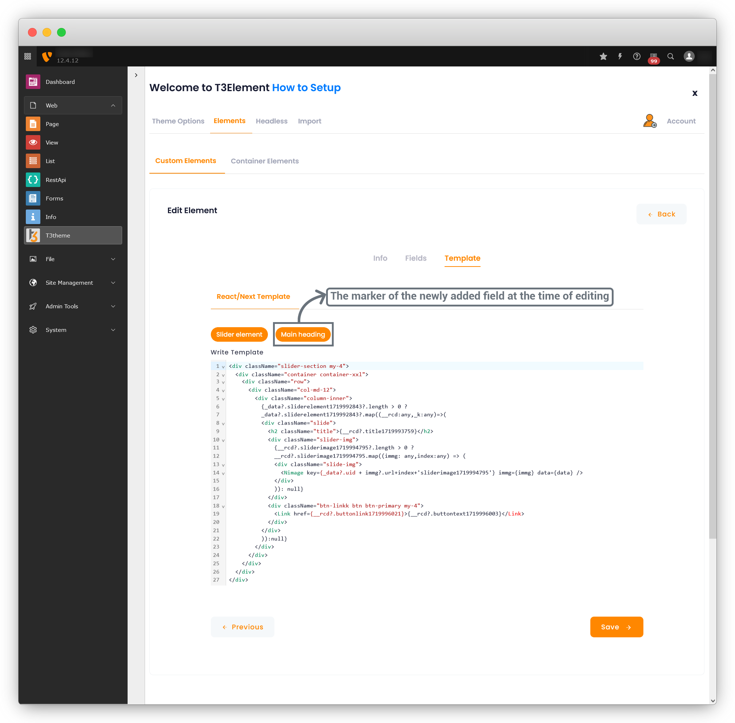Expand the page tree panel arrow
Image resolution: width=735 pixels, height=723 pixels.
click(136, 75)
